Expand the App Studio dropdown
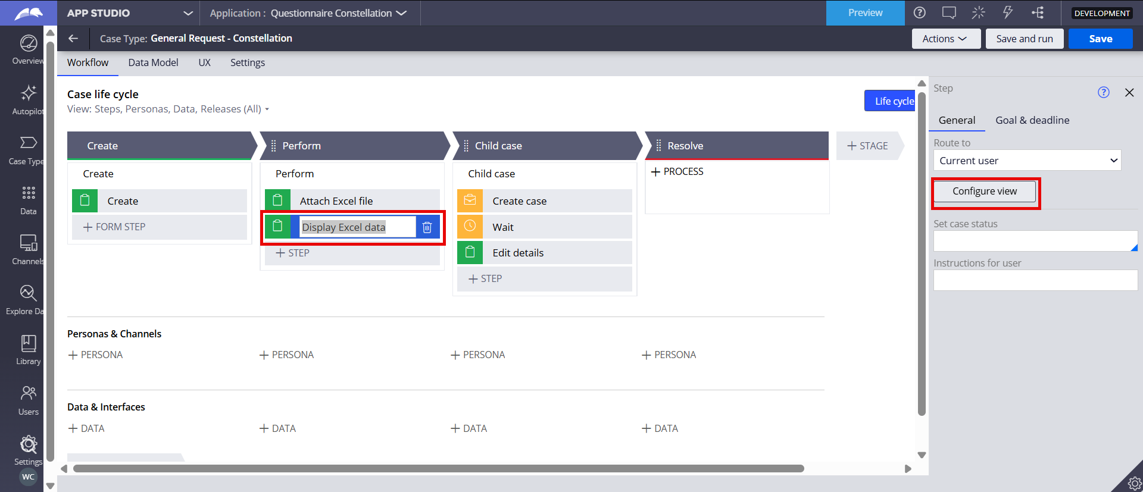Screen dimensions: 1143x492 point(188,13)
